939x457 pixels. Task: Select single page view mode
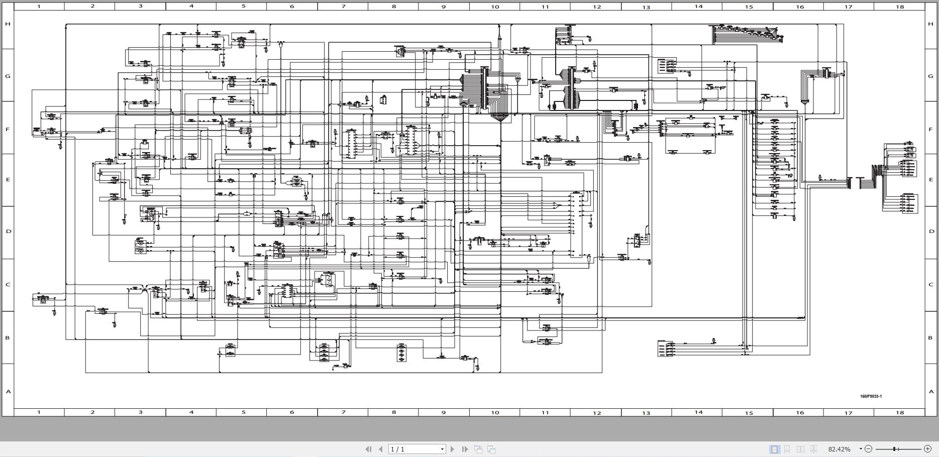[775, 449]
